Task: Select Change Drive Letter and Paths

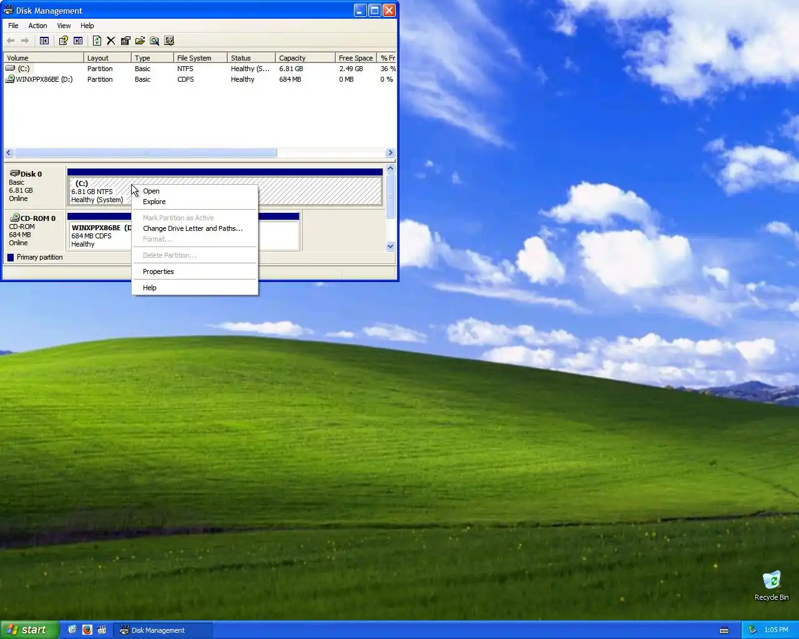Action: [x=195, y=228]
